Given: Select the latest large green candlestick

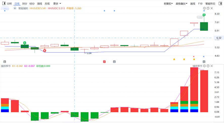Looking at the screenshot, I should (x=204, y=26).
